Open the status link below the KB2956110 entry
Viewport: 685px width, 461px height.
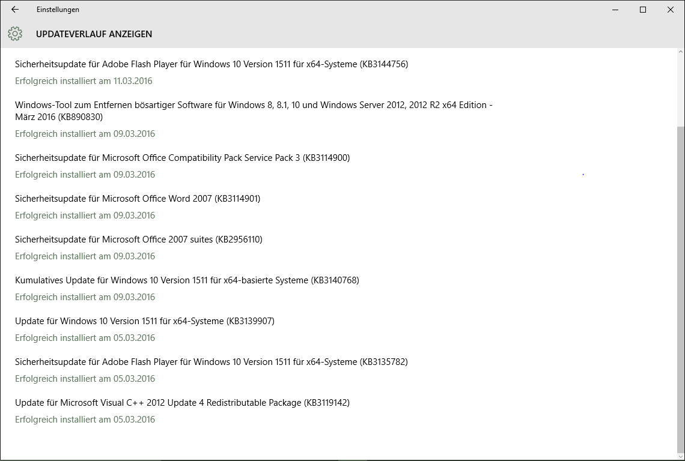point(85,256)
